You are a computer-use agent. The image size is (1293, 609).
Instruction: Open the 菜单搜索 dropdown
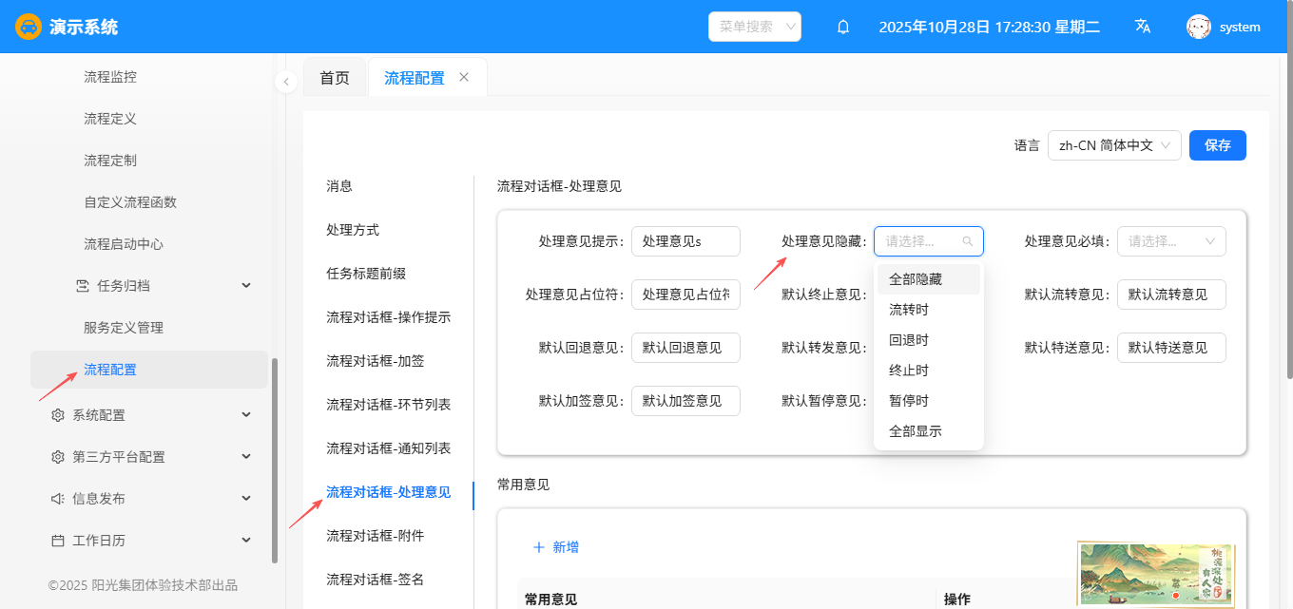[x=755, y=27]
